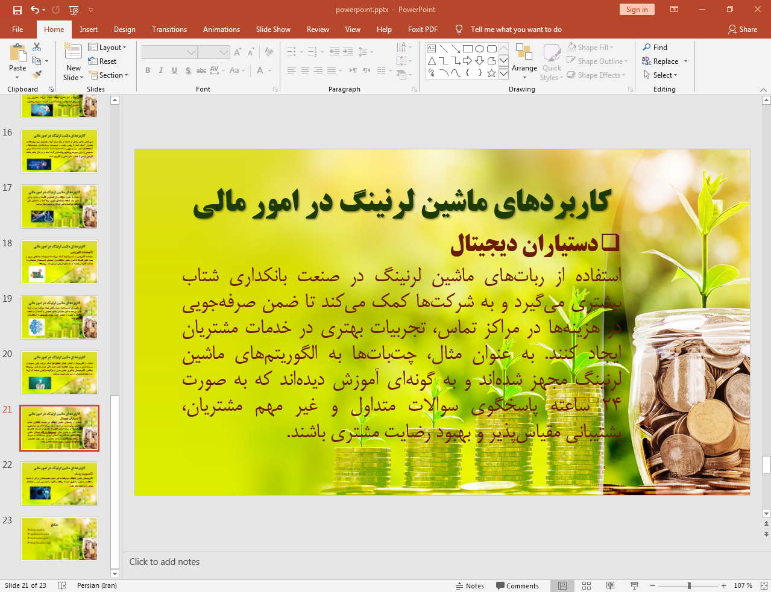Open the Select dropdown
Screen dimensions: 771x592
click(661, 75)
